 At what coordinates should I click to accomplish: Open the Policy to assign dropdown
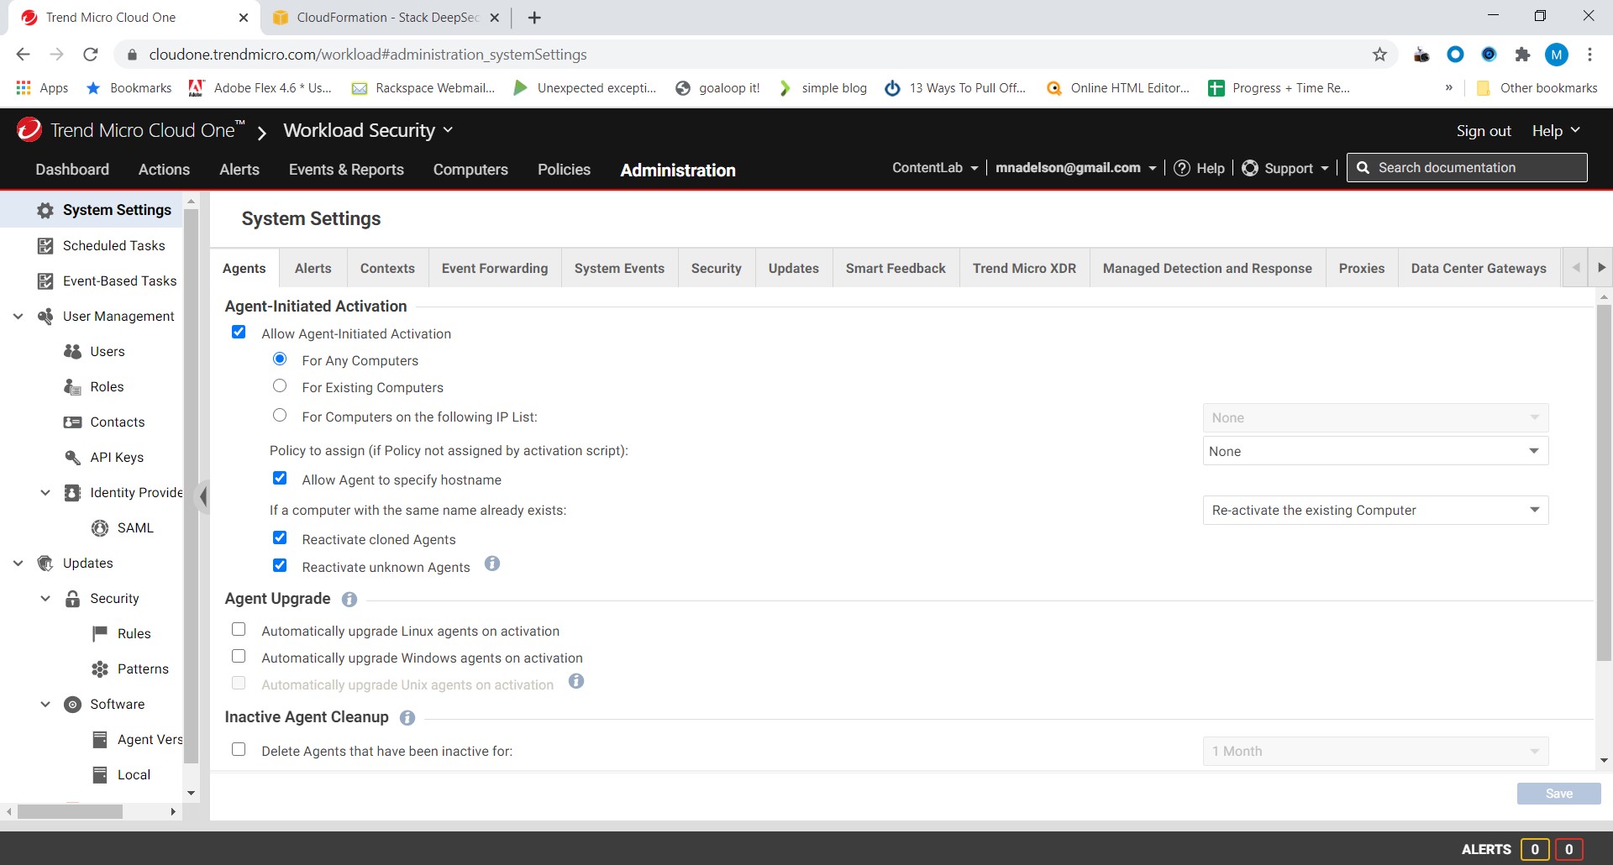click(1375, 451)
